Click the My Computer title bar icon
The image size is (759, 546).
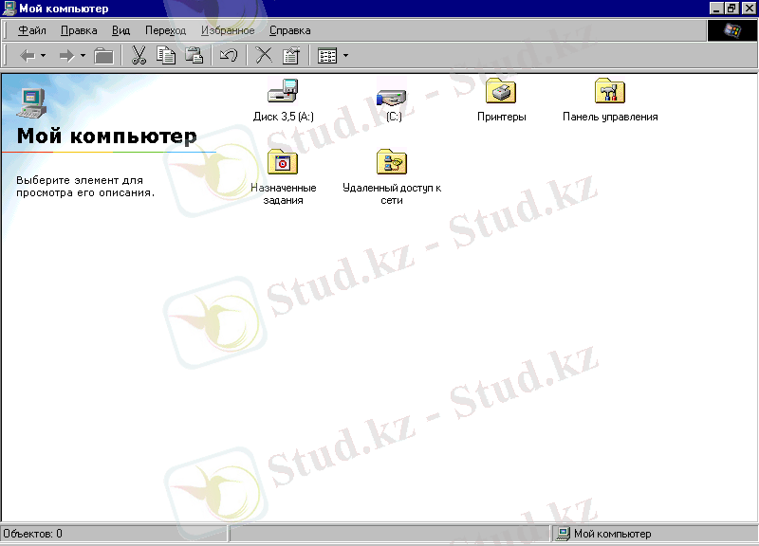pos(9,9)
